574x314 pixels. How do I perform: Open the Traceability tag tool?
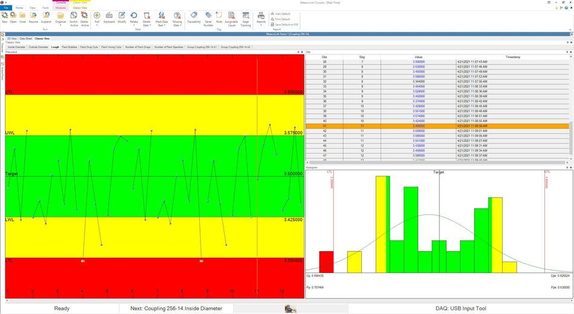click(193, 16)
